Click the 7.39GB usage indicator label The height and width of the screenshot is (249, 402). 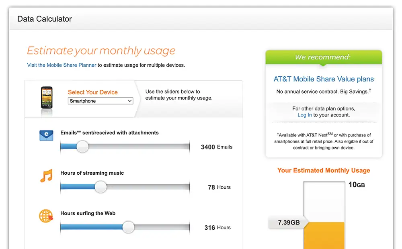click(288, 222)
